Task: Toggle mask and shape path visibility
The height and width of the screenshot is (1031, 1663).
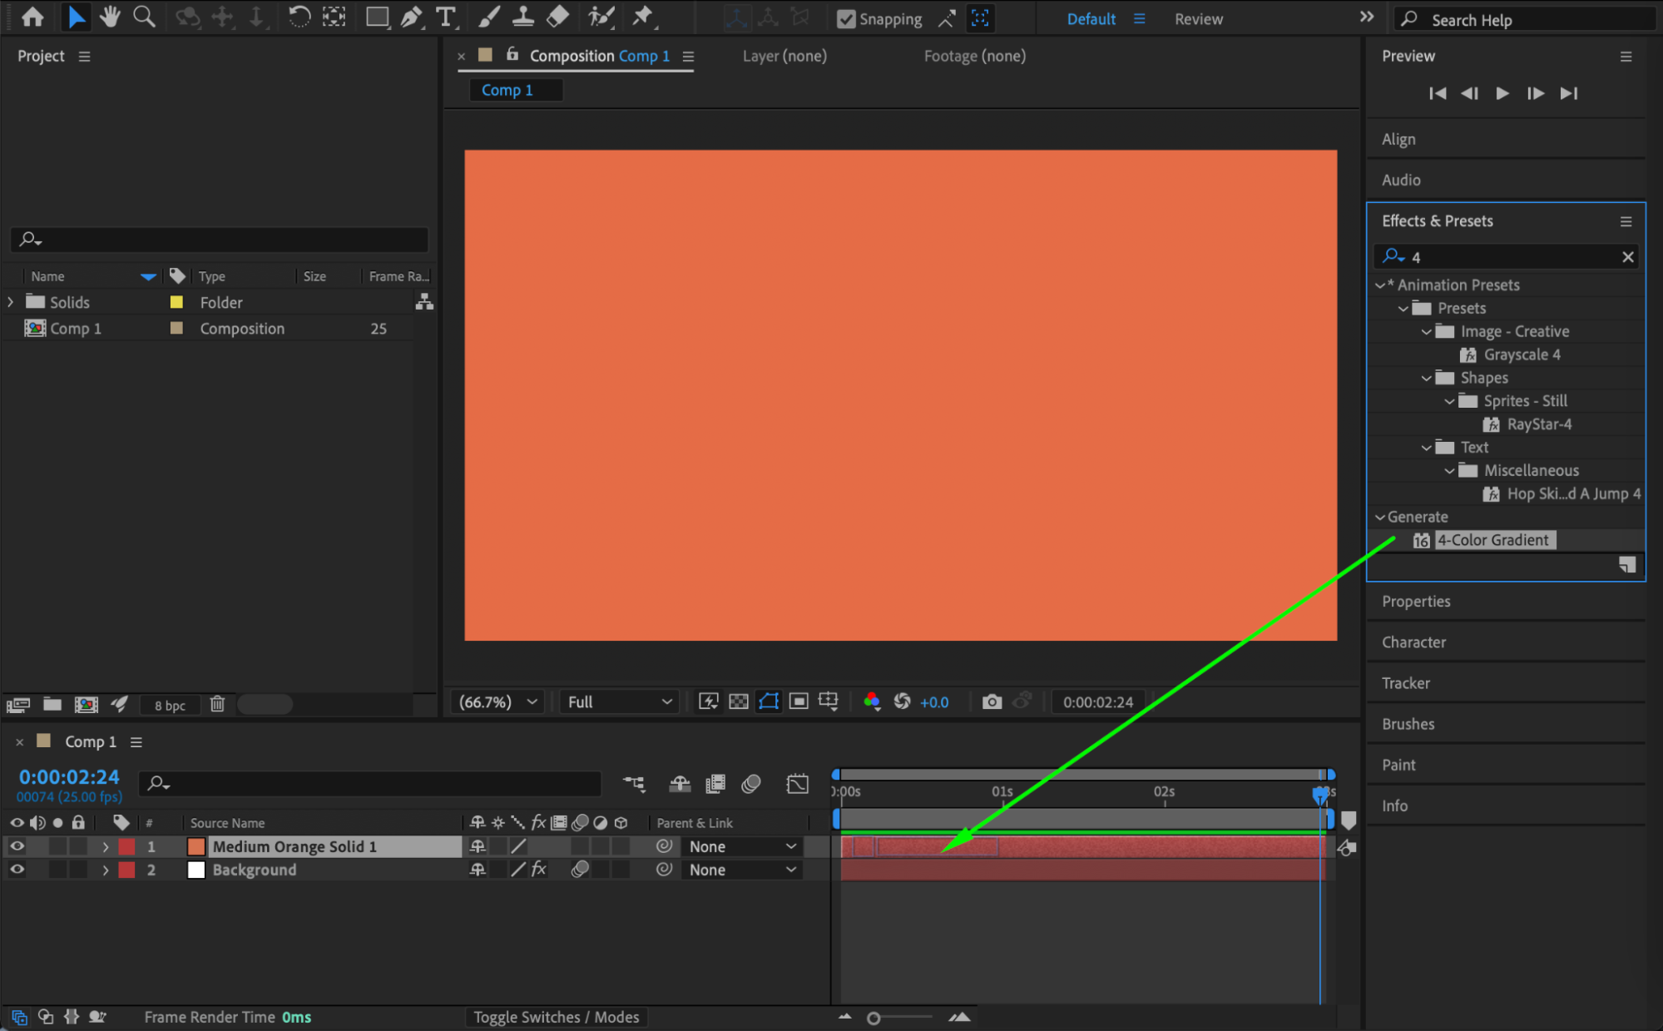Action: click(x=769, y=701)
